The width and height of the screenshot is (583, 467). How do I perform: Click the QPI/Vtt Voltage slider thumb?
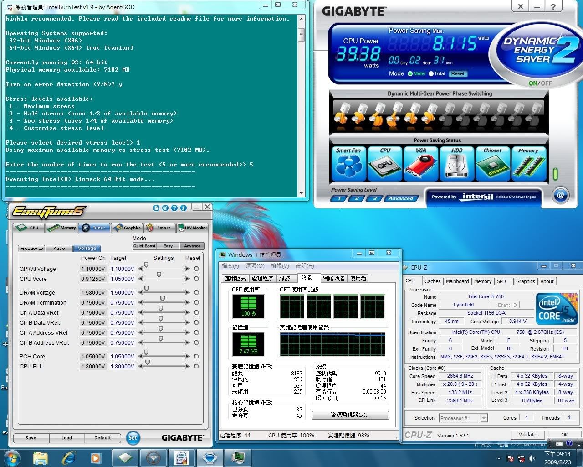coord(146,265)
